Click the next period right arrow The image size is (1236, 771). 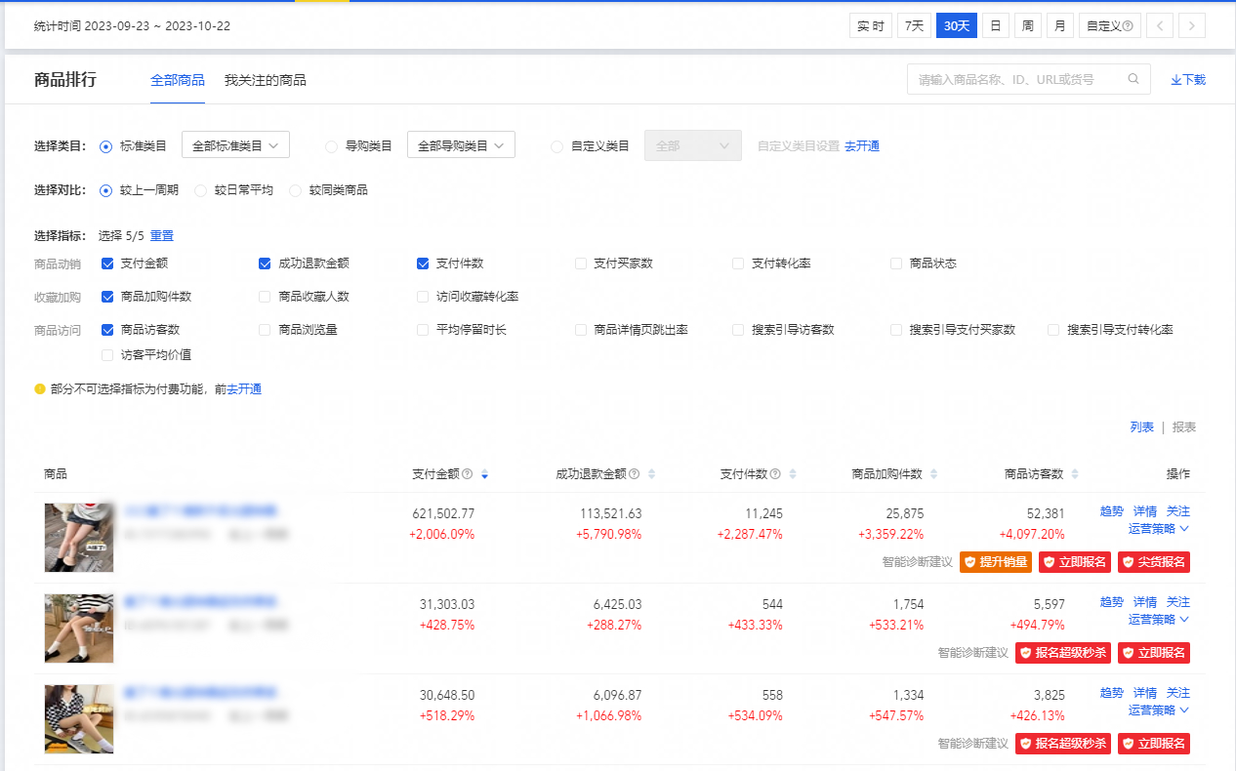point(1191,26)
